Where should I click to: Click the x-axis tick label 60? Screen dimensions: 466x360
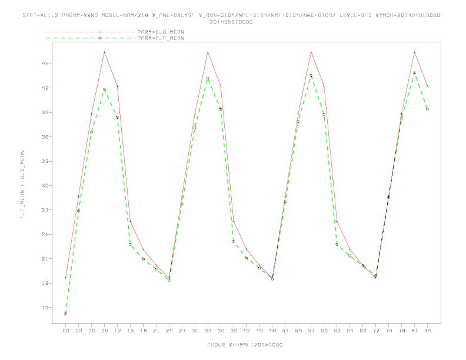click(324, 331)
